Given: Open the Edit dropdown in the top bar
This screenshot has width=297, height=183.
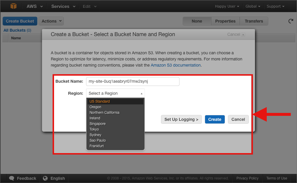Looking at the screenshot, I should 90,6.
